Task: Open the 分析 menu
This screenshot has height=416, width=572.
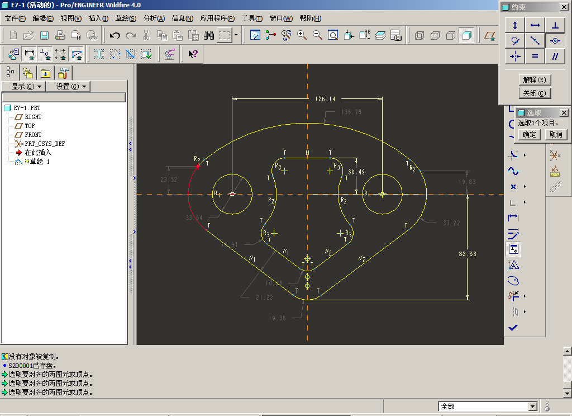Action: pos(154,18)
